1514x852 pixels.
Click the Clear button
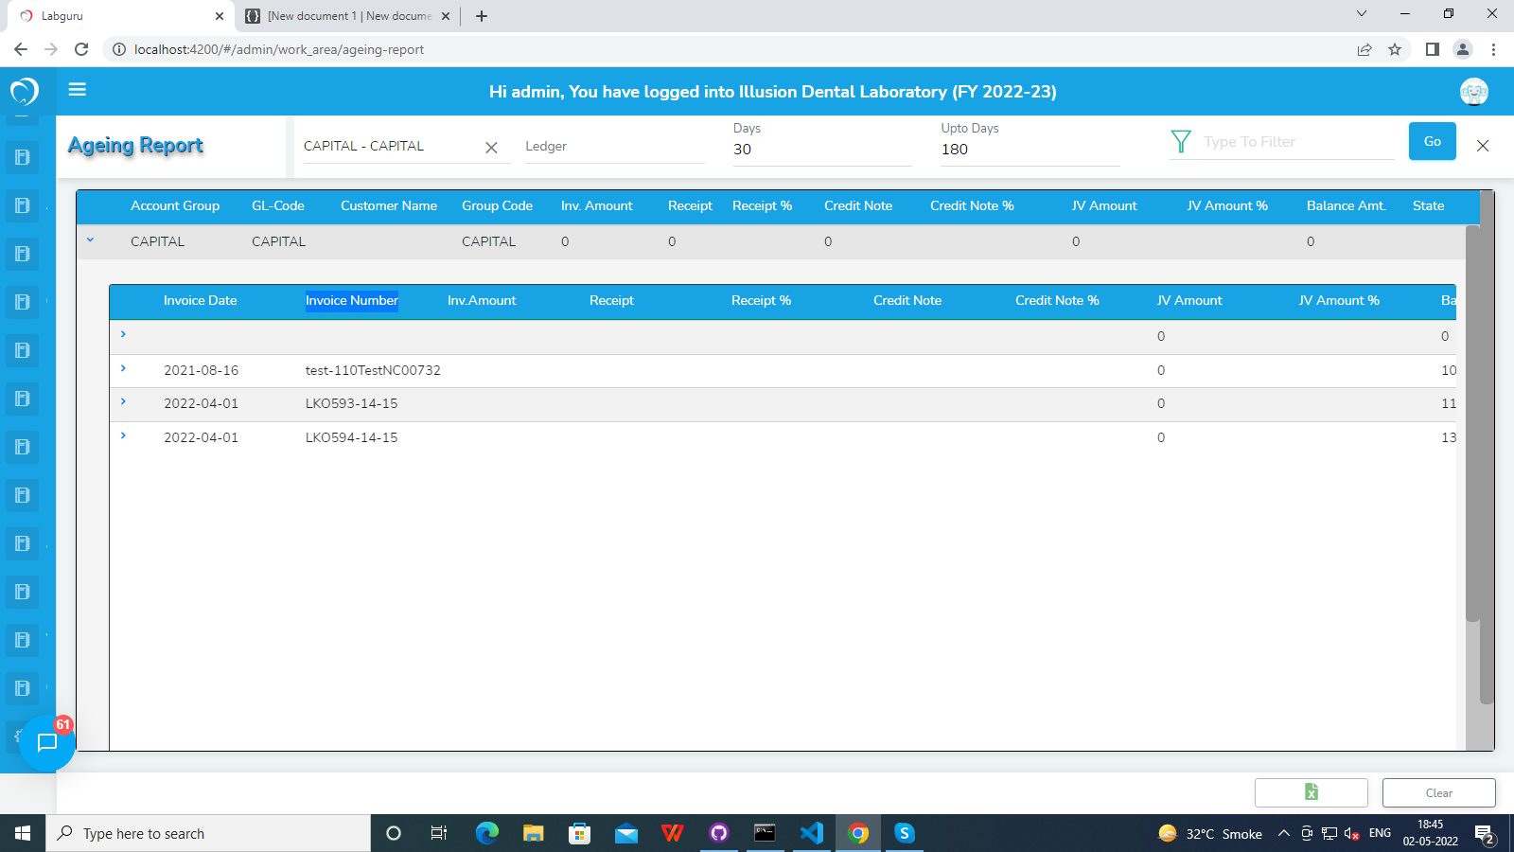(x=1439, y=792)
